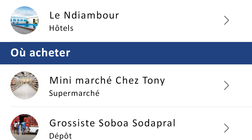Open the Le Ndiambour pool photo thumbnail
This screenshot has height=140, width=252.
[24, 20]
